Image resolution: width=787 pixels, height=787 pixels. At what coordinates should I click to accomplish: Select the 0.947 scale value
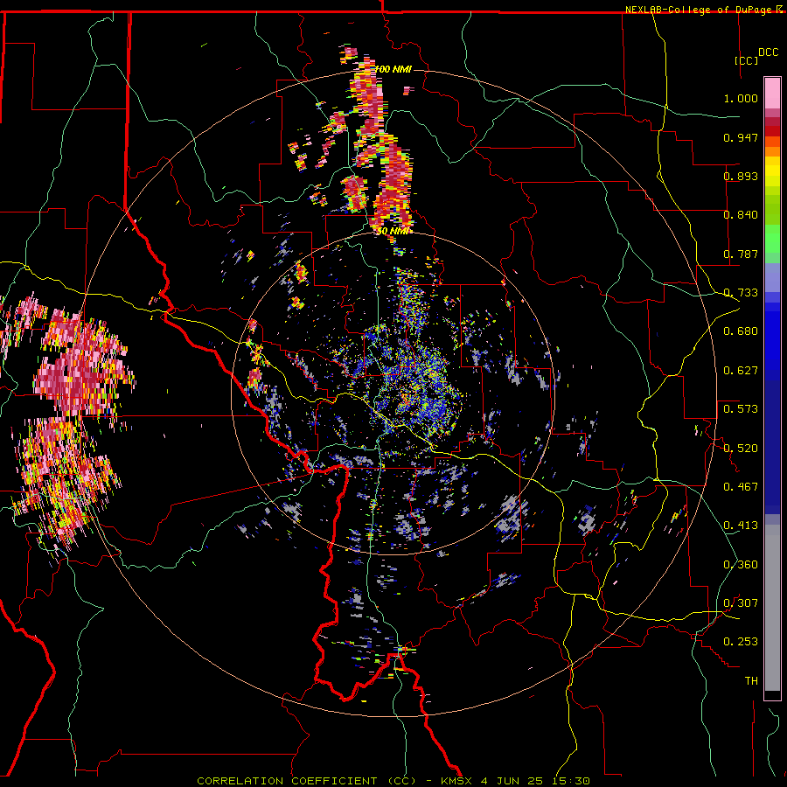coord(741,137)
